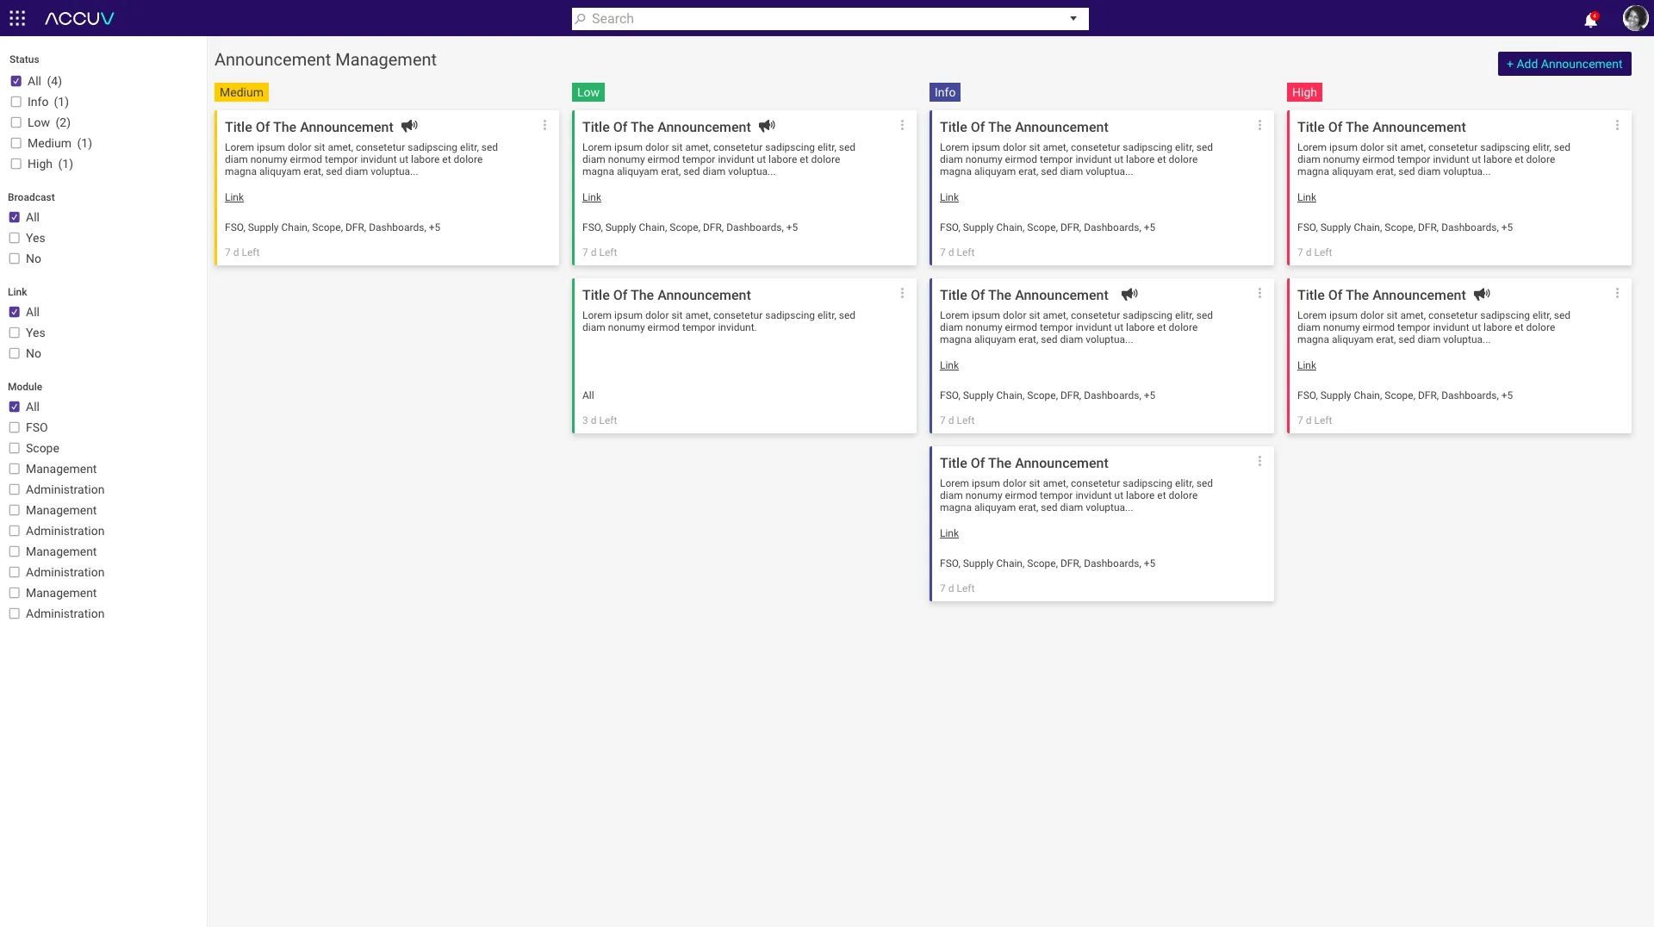The width and height of the screenshot is (1654, 927).
Task: Open the notifications bell
Action: (x=1590, y=19)
